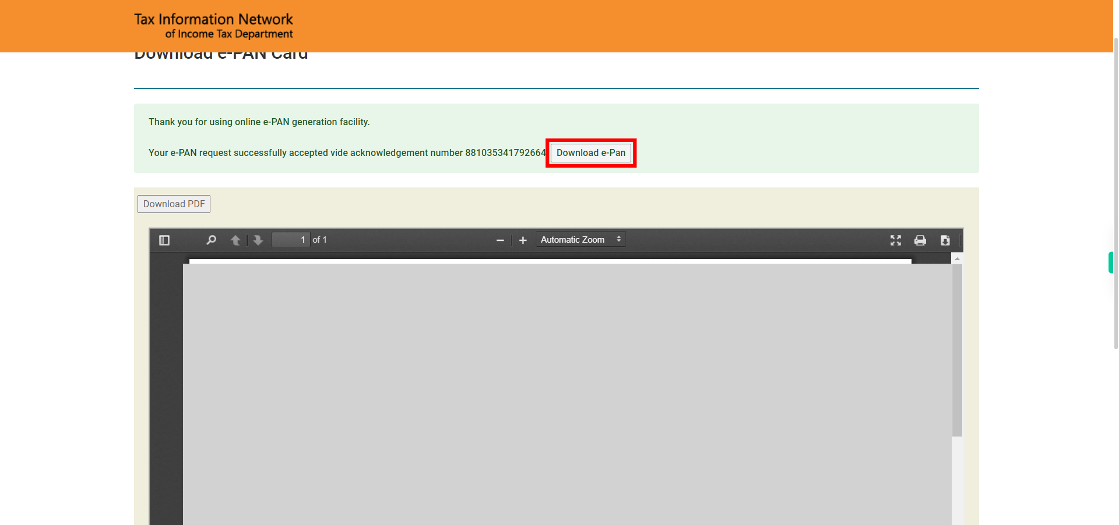Click the PDF scrollbar up arrow

coord(957,258)
